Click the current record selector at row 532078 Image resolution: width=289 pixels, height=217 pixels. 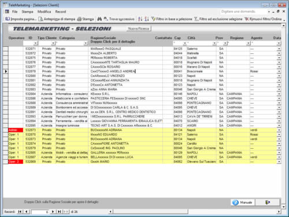point(6,71)
